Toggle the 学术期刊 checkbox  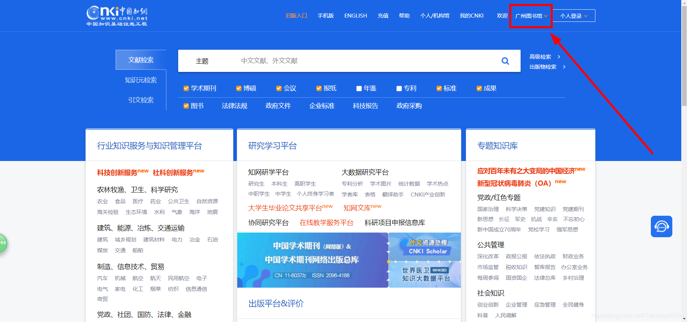(186, 88)
